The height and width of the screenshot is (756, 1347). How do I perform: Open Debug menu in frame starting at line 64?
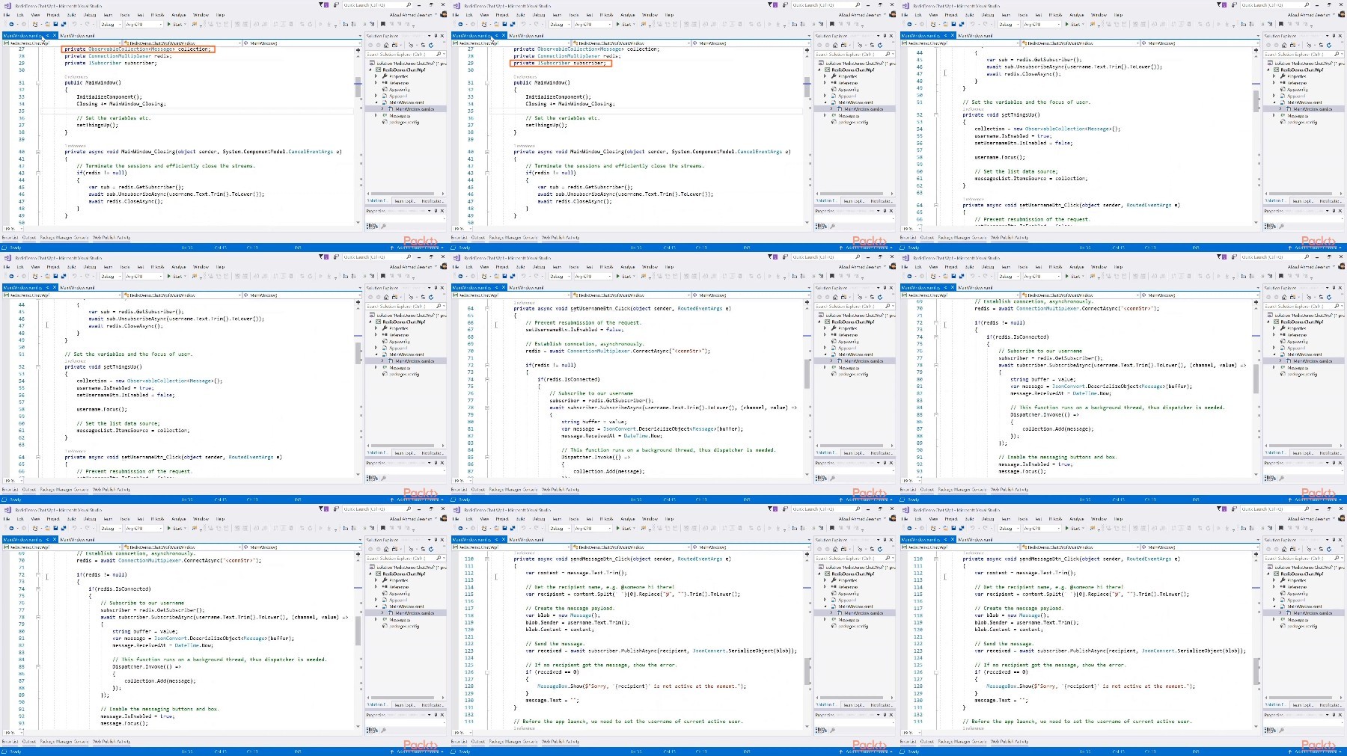[x=539, y=267]
